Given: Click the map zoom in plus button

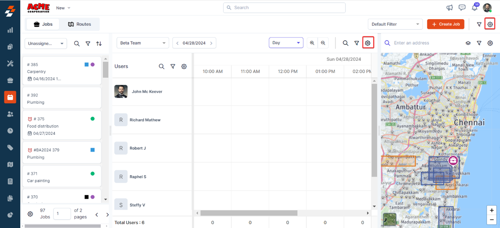Looking at the screenshot, I should click(492, 210).
